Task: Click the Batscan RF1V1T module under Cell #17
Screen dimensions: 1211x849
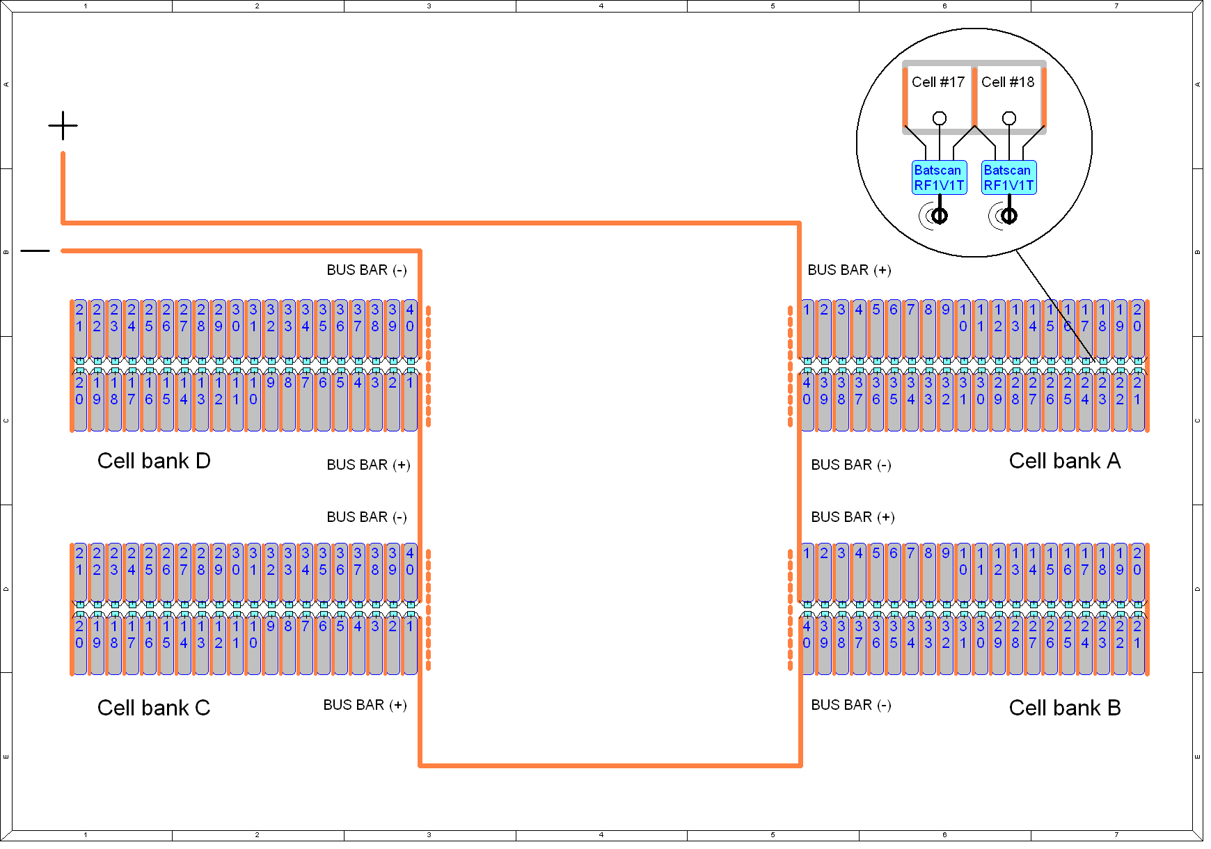Action: [x=940, y=177]
